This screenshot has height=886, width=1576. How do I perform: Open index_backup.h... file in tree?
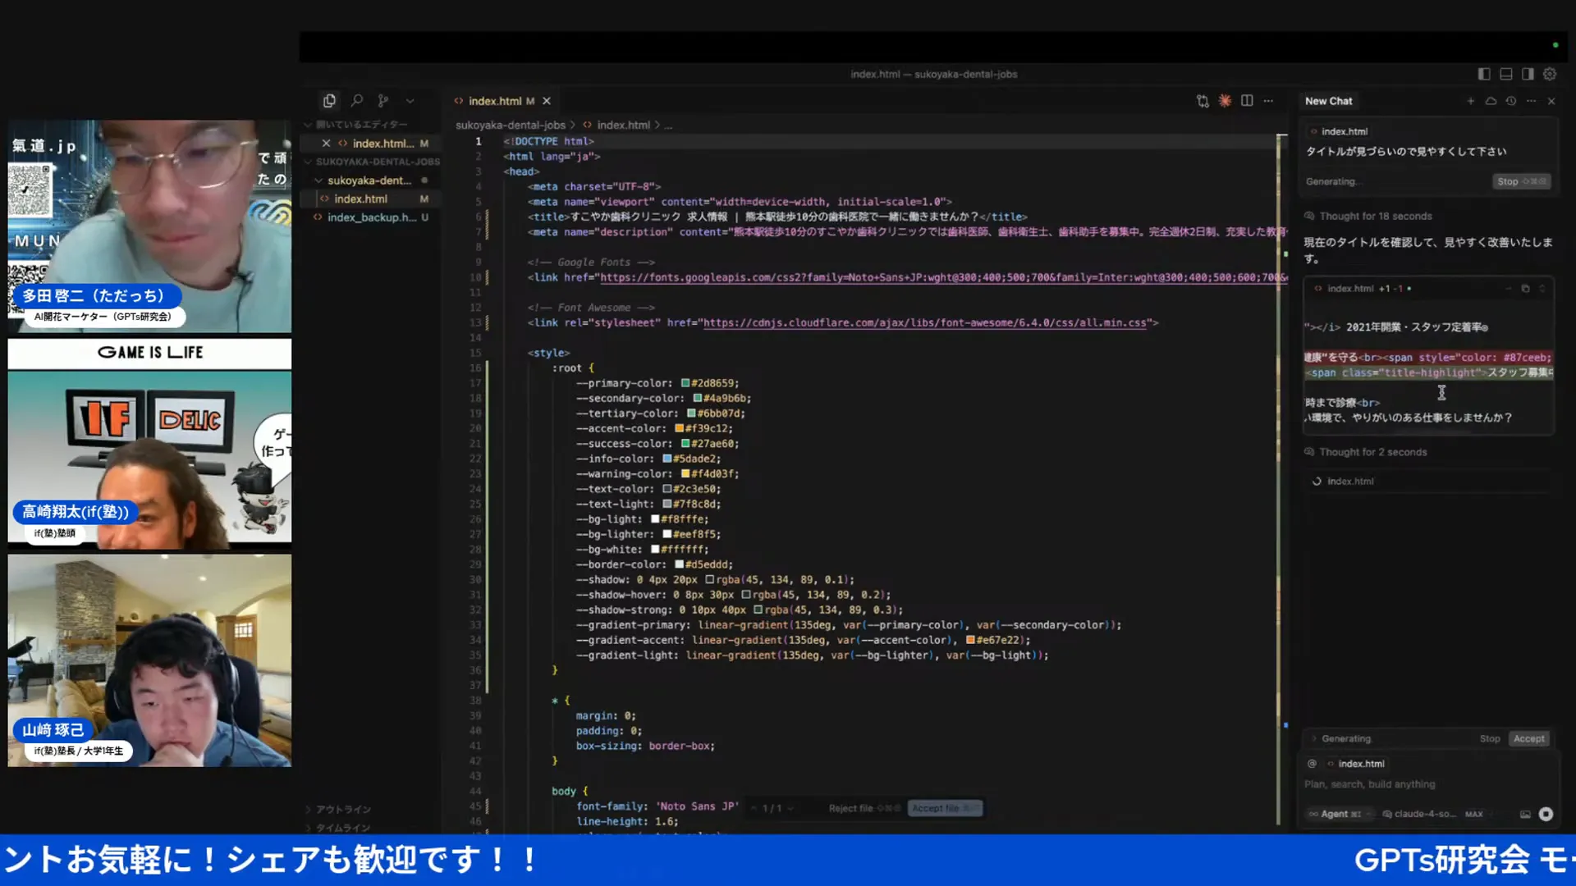372,217
